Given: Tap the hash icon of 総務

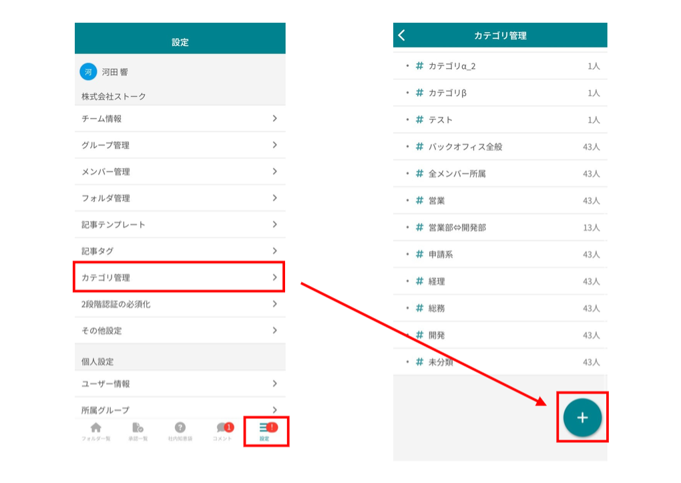Looking at the screenshot, I should [x=419, y=308].
